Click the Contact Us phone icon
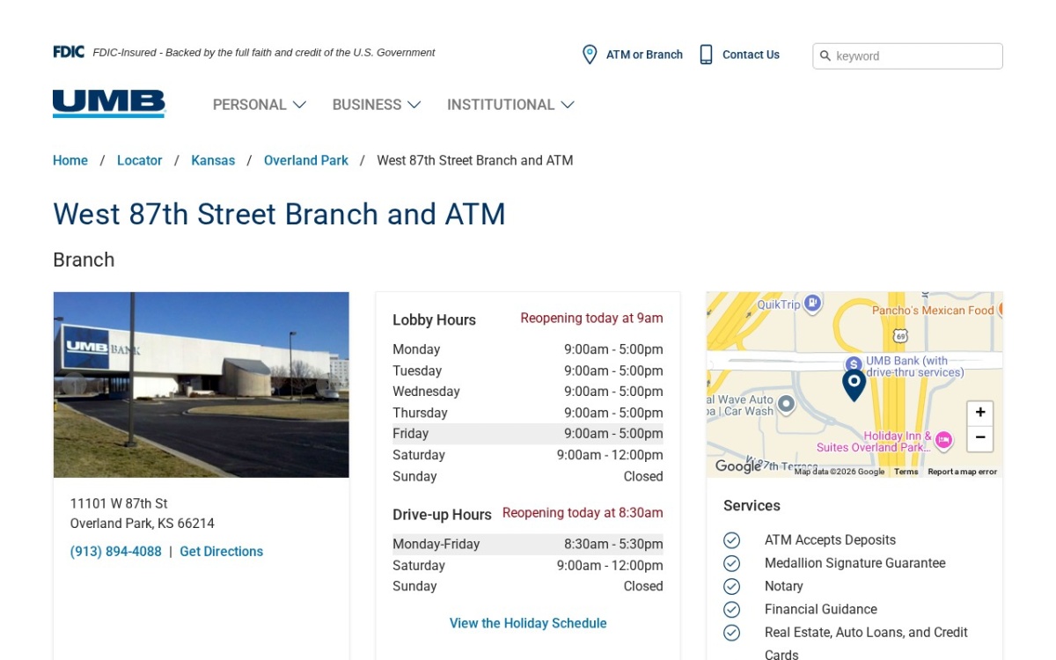The height and width of the screenshot is (660, 1056). tap(706, 55)
